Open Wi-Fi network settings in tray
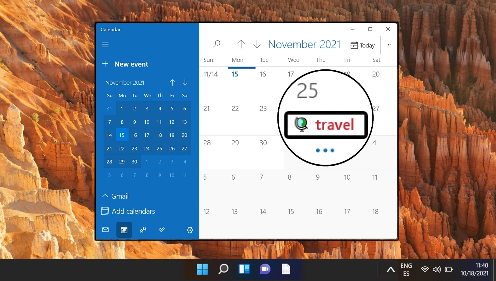Image resolution: width=496 pixels, height=281 pixels. pyautogui.click(x=425, y=269)
